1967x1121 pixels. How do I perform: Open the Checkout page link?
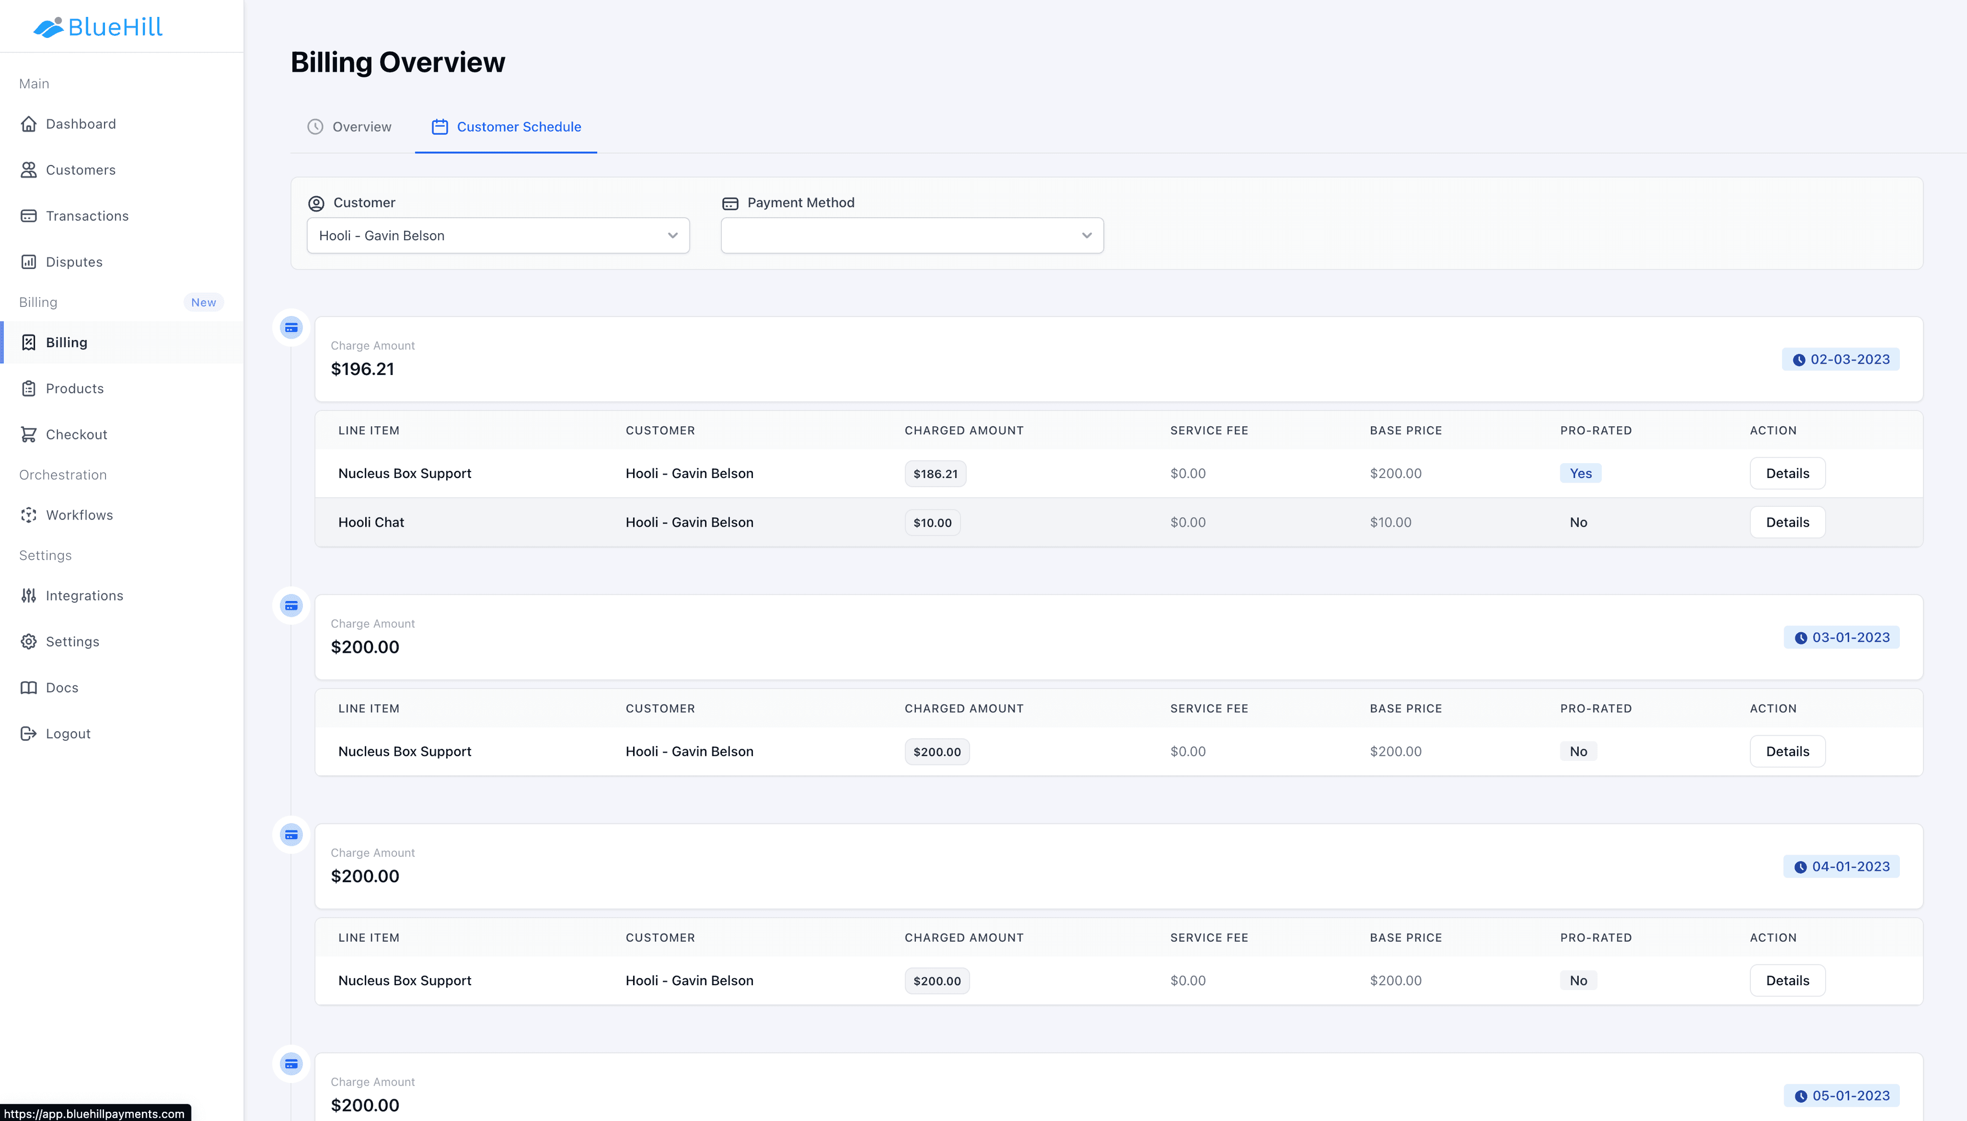(x=121, y=434)
